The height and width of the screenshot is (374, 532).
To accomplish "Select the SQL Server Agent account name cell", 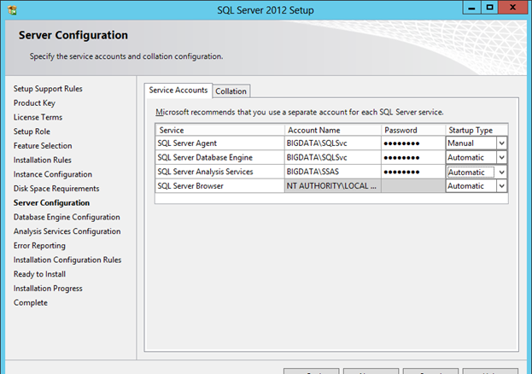I will 332,143.
